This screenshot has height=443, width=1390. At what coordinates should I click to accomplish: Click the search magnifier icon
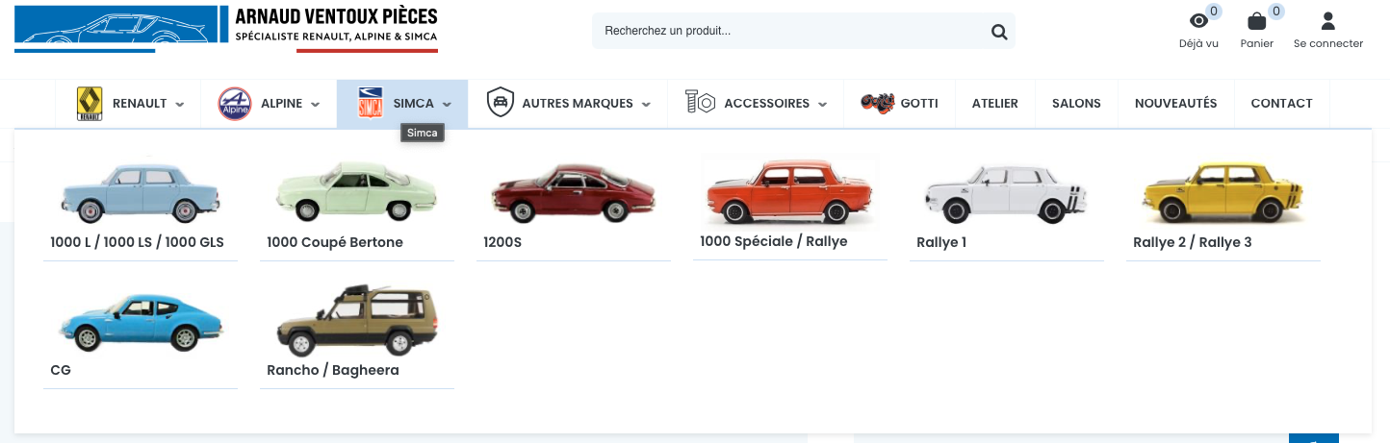(999, 32)
